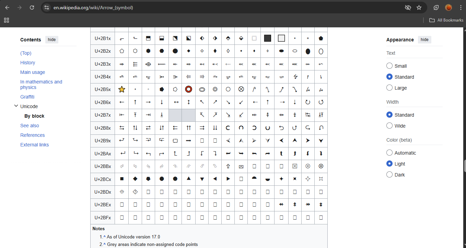
Task: Reload the current Wikipedia page
Action: [x=32, y=8]
